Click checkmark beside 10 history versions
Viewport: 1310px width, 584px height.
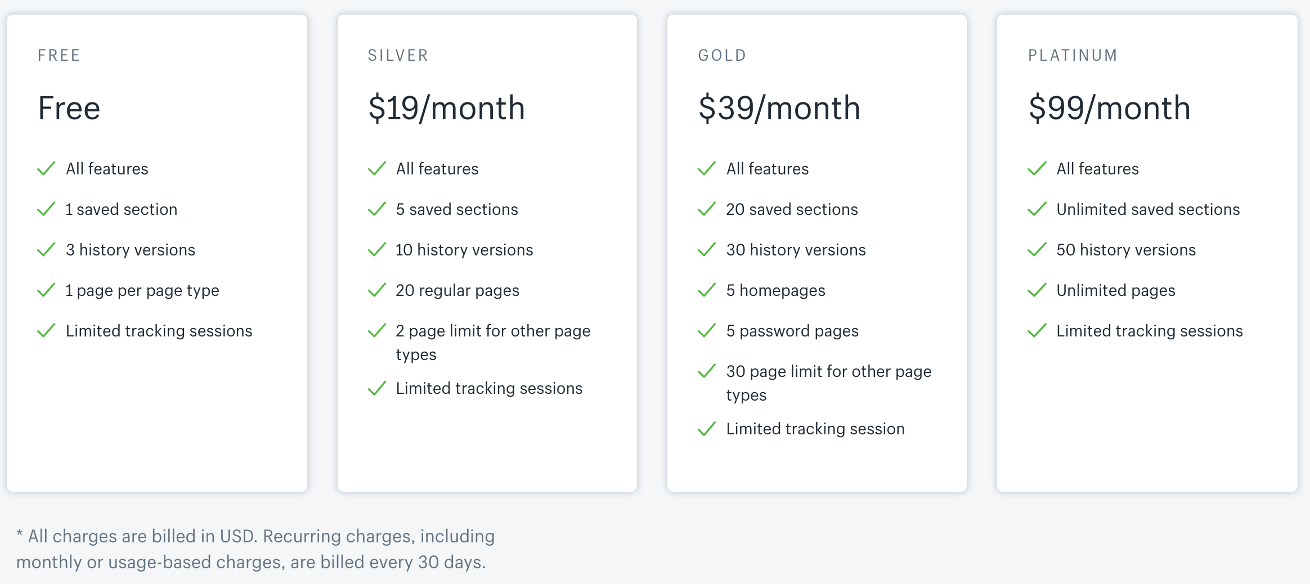(376, 249)
